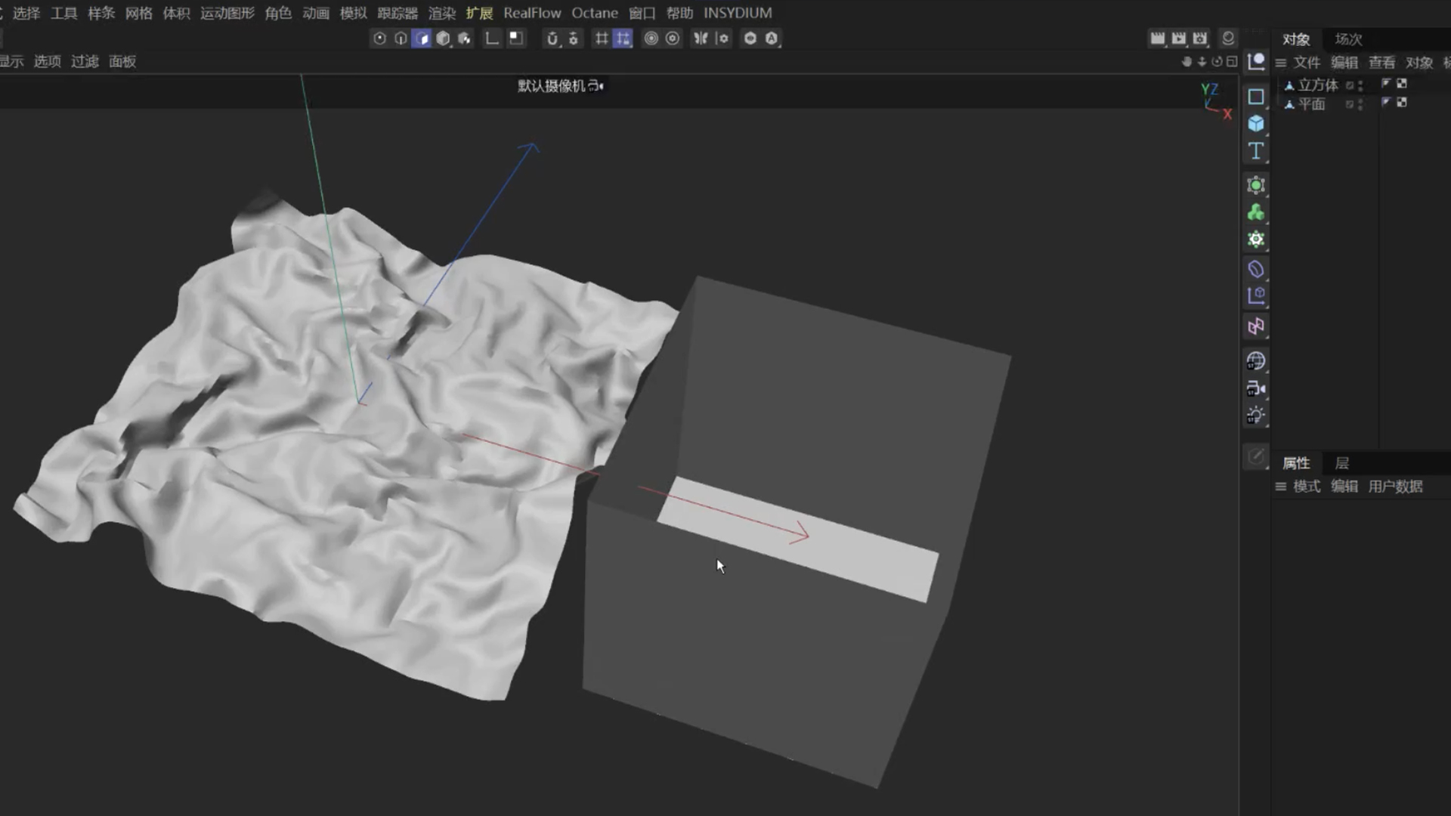1451x816 pixels.
Task: Select the 立方体 object in tree
Action: 1318,85
